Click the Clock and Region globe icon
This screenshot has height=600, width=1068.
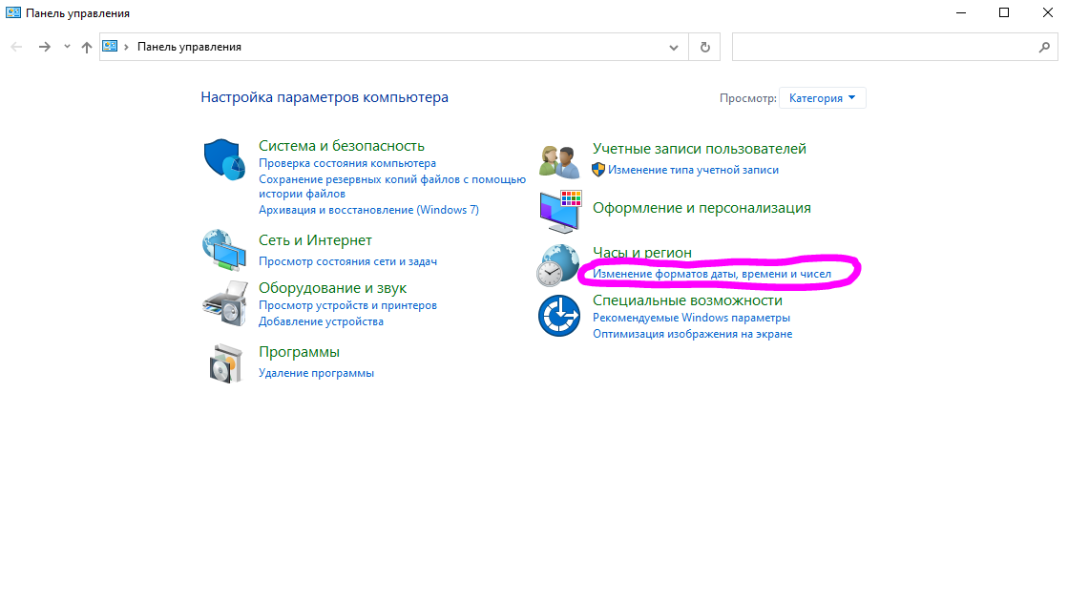click(x=557, y=265)
